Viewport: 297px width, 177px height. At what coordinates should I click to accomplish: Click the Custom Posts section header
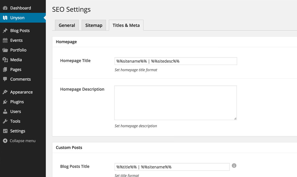(69, 148)
